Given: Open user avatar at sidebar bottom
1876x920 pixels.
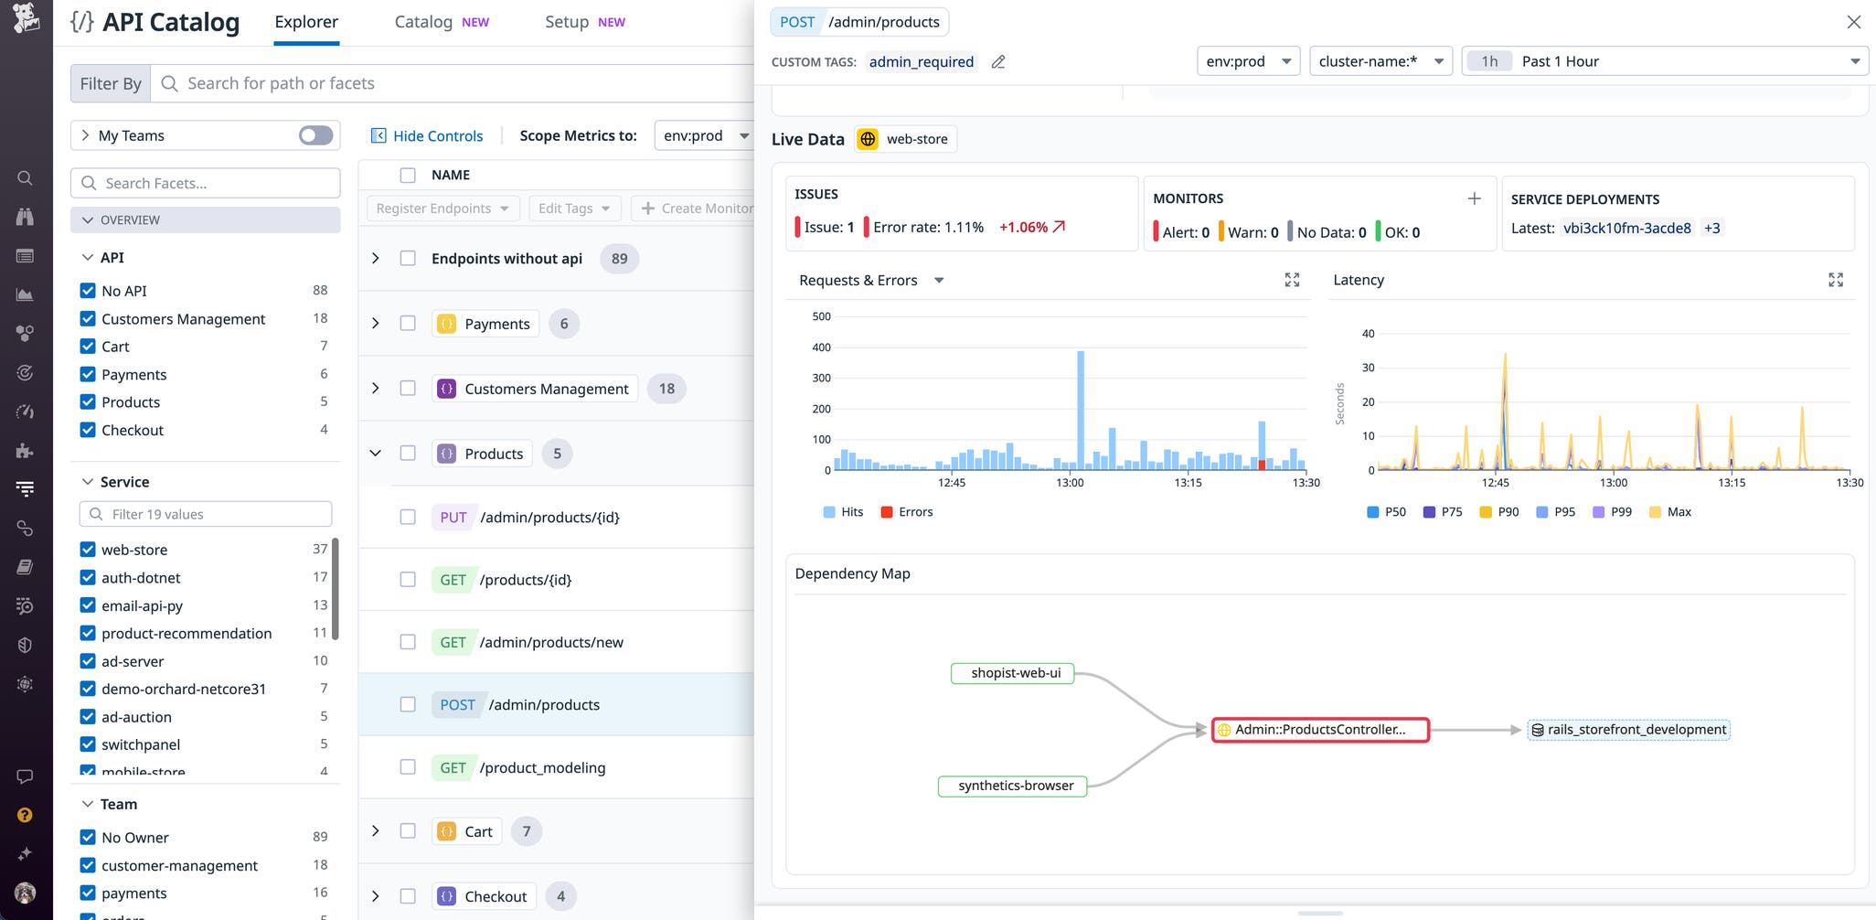Looking at the screenshot, I should point(25,893).
